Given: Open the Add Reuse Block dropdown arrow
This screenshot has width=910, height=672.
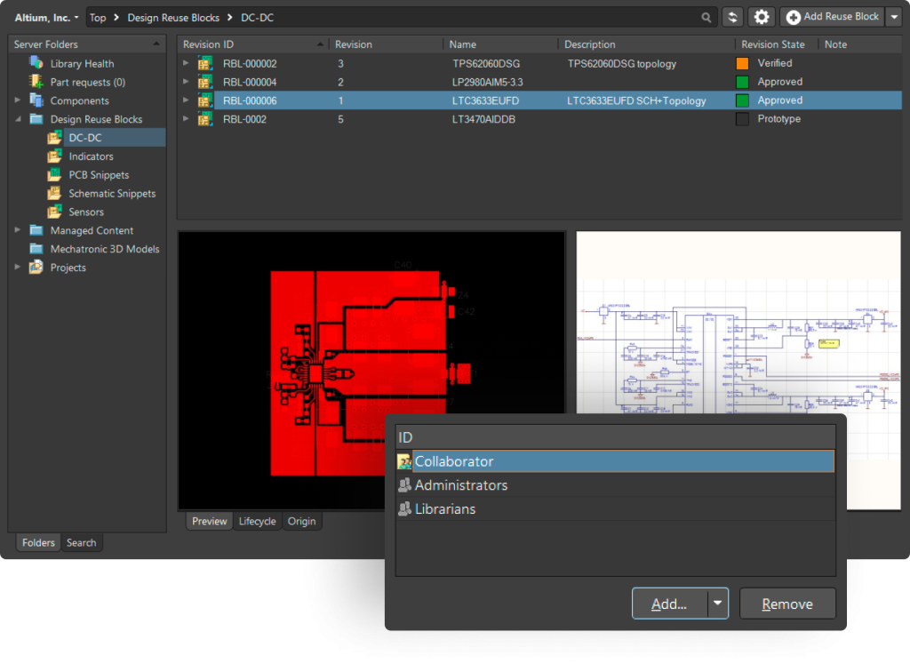Looking at the screenshot, I should [x=894, y=17].
